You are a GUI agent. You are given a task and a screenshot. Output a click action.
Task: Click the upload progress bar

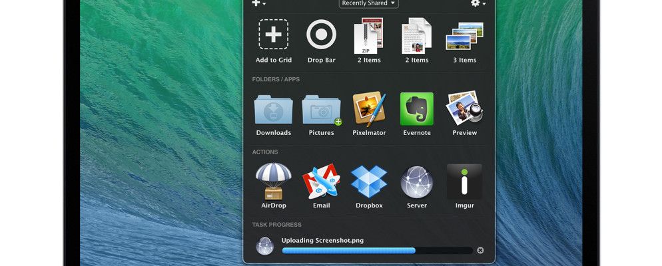point(377,251)
